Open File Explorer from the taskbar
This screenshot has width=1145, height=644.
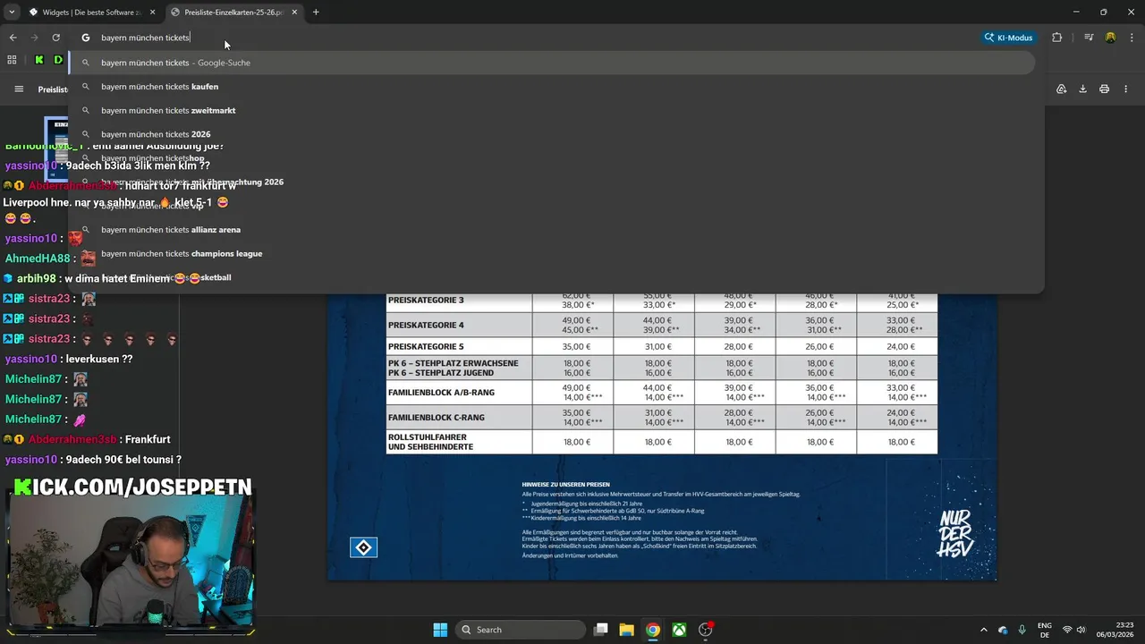coord(626,630)
